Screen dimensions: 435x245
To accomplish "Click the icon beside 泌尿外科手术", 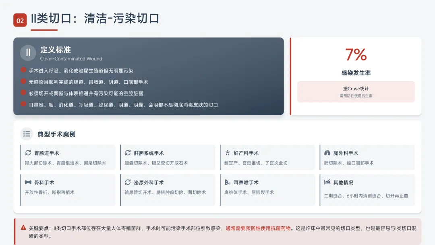I will (128, 182).
